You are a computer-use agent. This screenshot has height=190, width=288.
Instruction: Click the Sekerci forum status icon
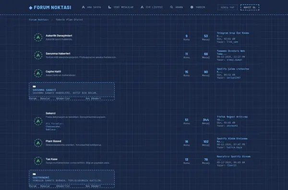point(38,121)
